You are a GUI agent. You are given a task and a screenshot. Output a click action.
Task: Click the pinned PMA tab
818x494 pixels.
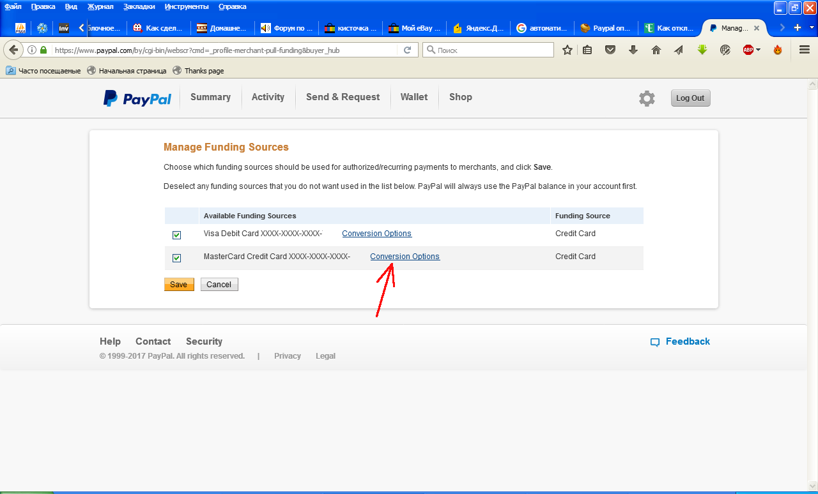(x=20, y=28)
